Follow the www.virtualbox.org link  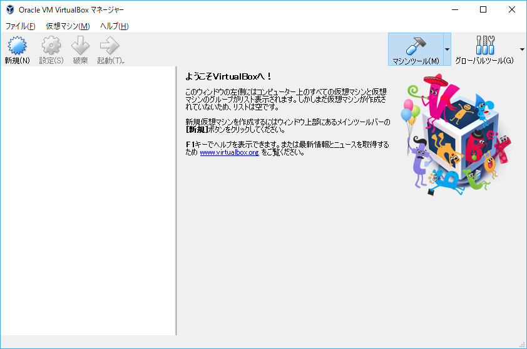229,152
